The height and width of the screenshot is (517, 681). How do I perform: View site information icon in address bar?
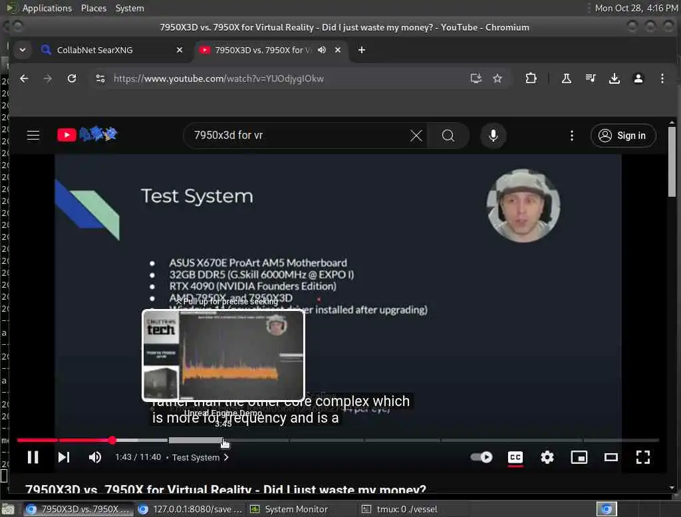point(100,78)
